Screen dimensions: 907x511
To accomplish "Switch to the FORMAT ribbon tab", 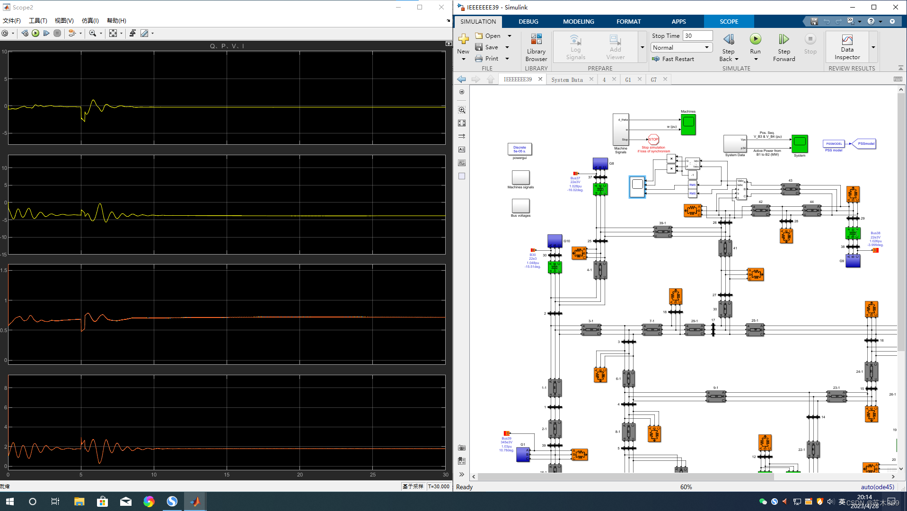I will point(628,21).
